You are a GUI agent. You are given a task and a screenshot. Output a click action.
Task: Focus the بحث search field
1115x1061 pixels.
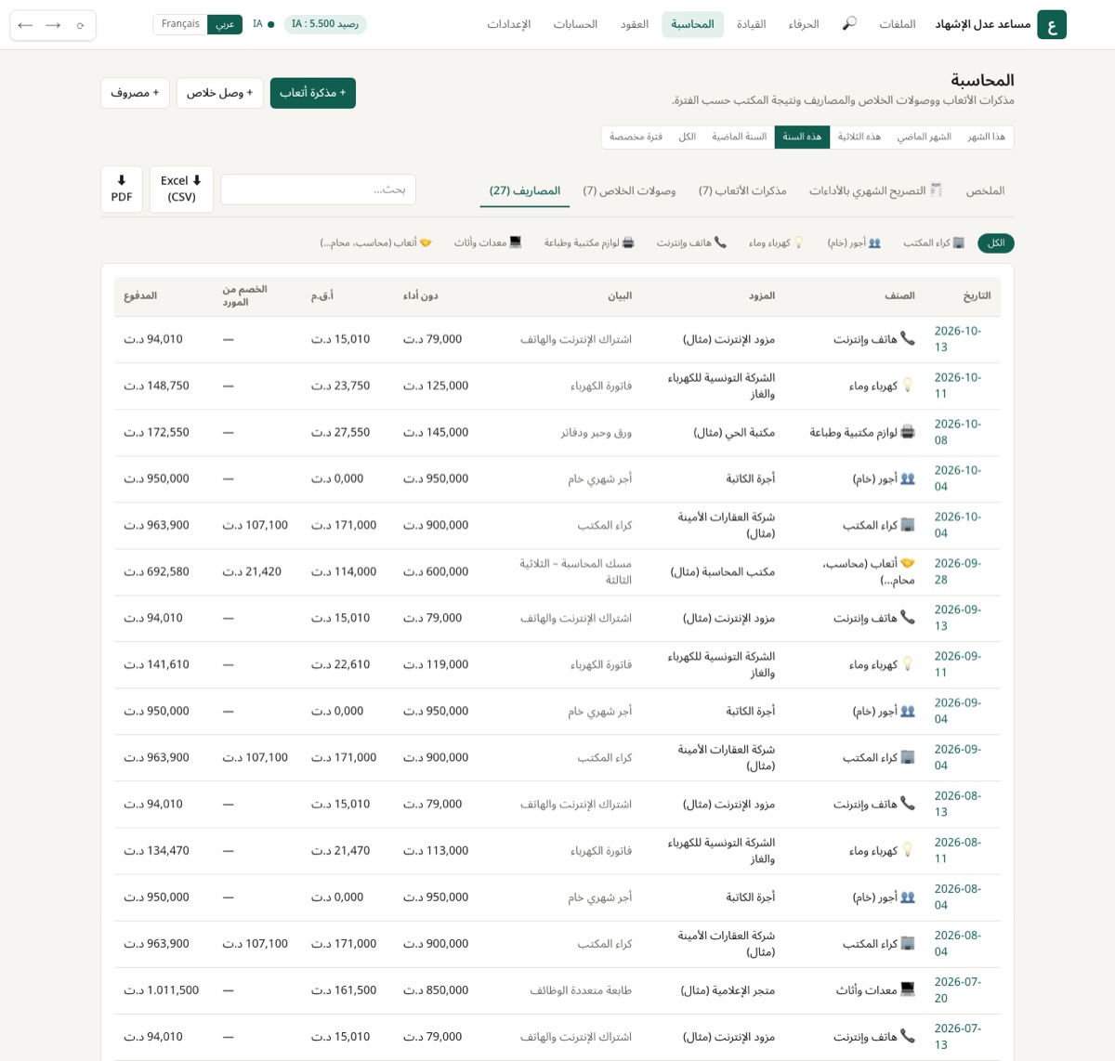pos(318,190)
